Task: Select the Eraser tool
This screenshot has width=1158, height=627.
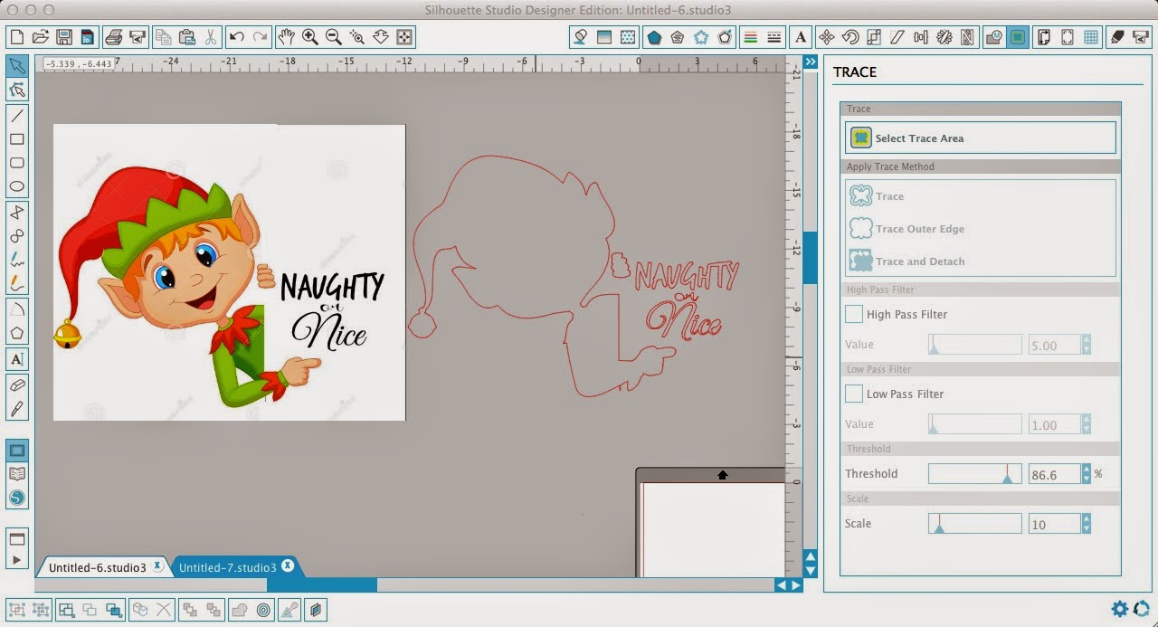Action: (x=16, y=385)
